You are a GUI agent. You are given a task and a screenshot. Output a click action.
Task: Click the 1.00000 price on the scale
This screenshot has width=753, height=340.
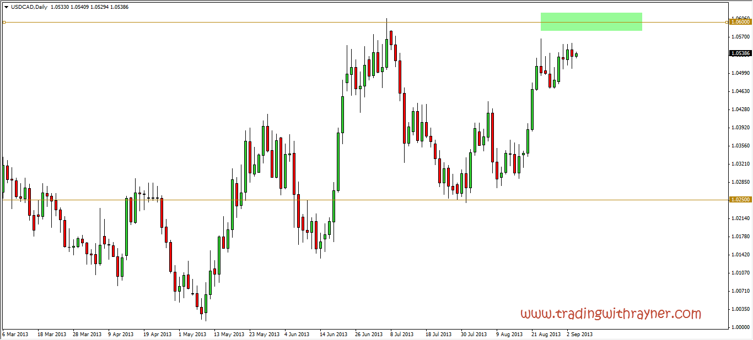click(x=740, y=327)
